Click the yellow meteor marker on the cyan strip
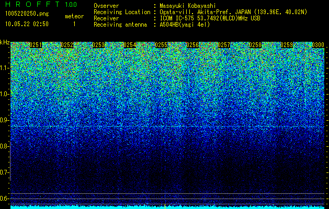This screenshot has width=329, height=209. coord(165,206)
